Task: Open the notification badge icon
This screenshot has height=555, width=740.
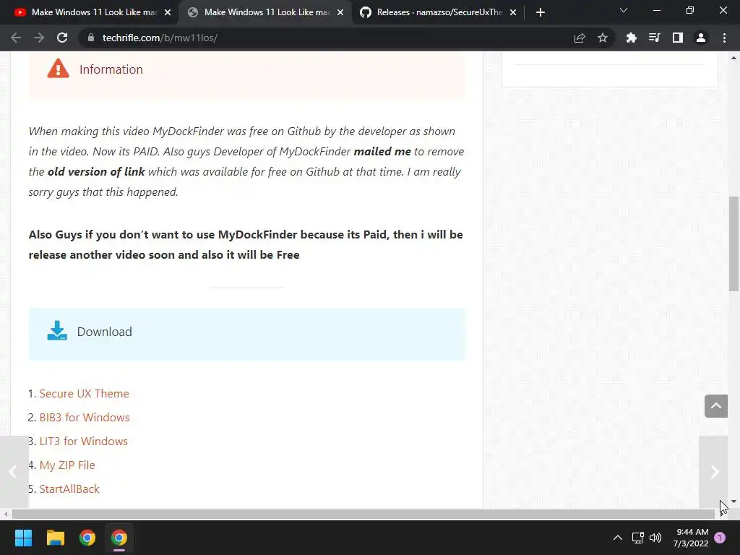Action: 720,538
